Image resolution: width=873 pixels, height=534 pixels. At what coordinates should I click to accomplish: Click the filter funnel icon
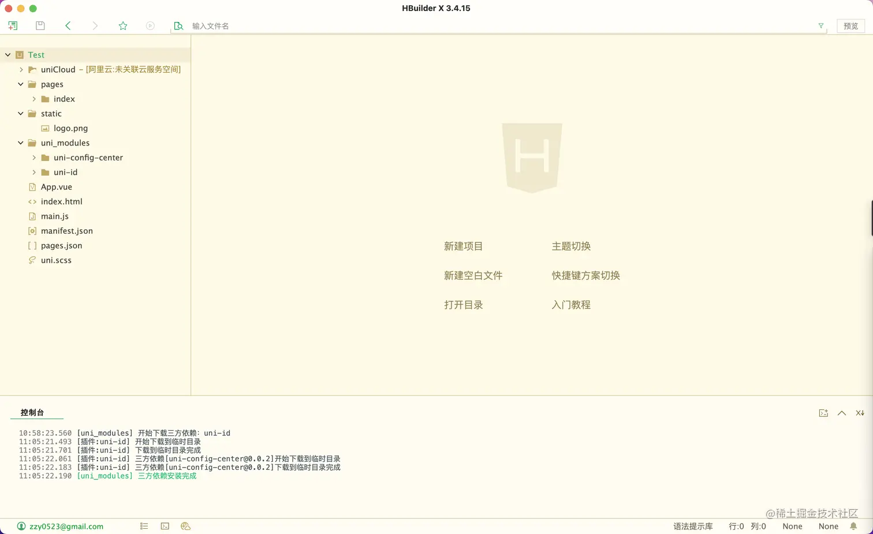820,26
